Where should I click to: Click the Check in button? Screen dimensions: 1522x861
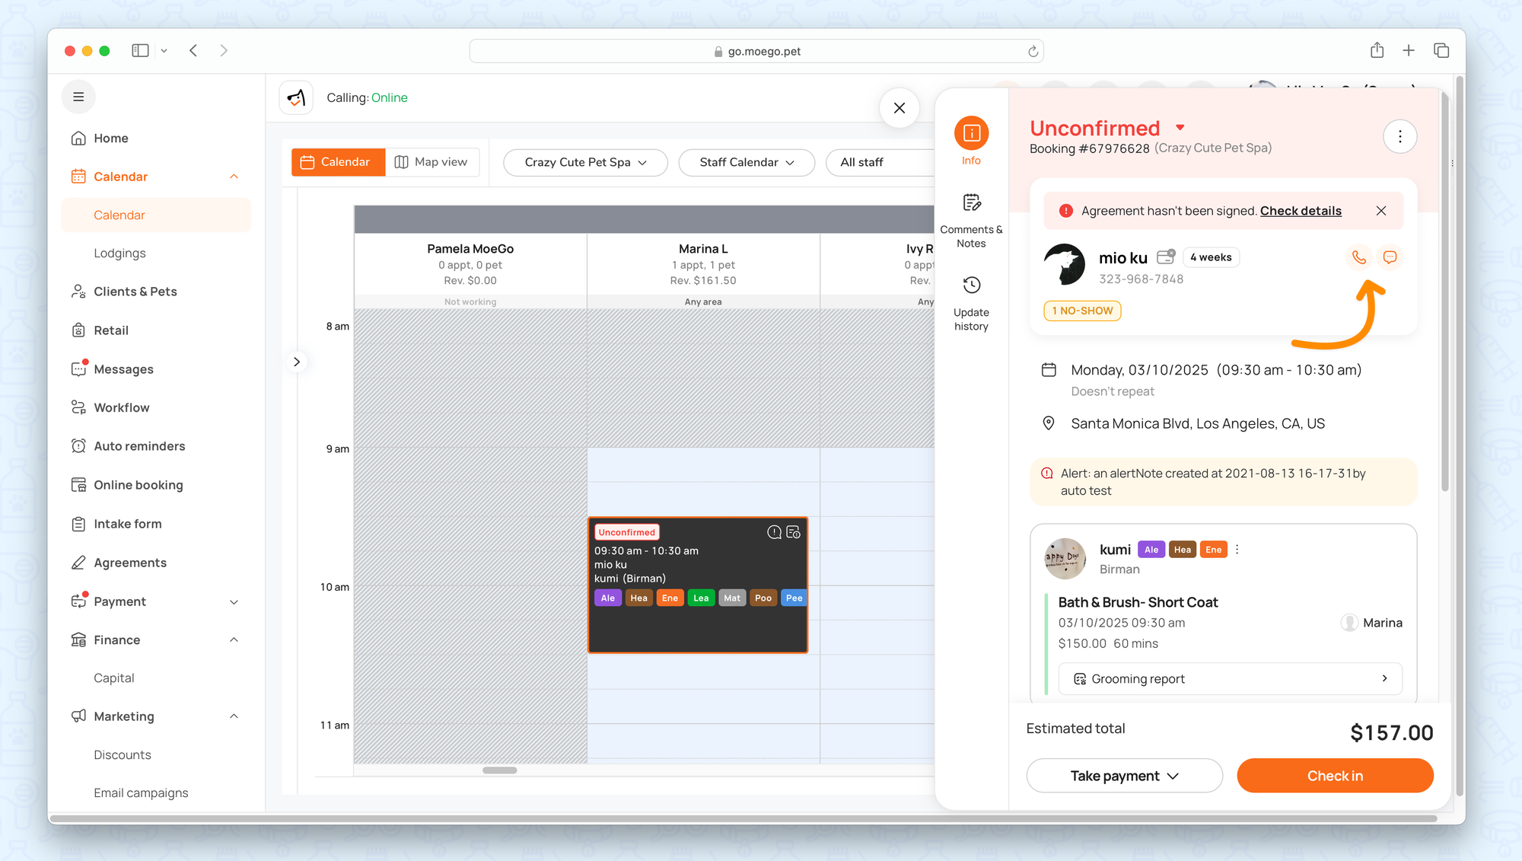(1335, 776)
